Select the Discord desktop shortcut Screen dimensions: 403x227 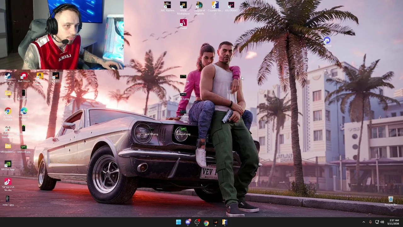327,42
